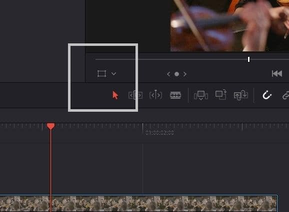Click the white marker on the viewer scrub bar
This screenshot has height=212, width=289.
tap(248, 59)
